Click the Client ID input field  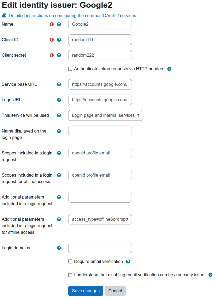(x=100, y=40)
